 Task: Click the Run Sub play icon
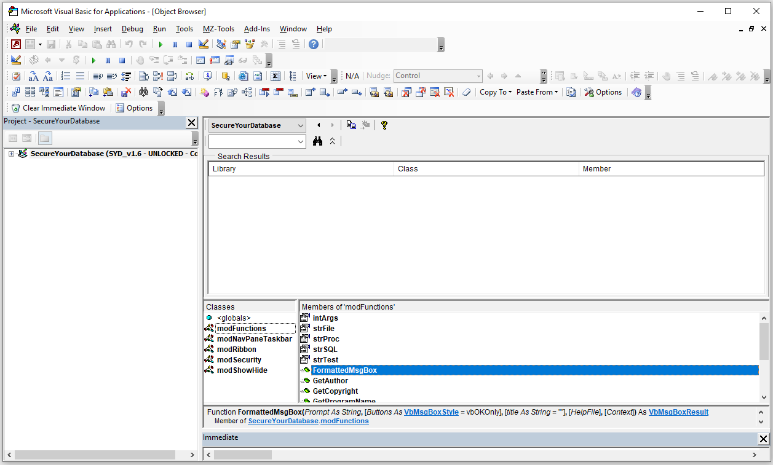161,44
